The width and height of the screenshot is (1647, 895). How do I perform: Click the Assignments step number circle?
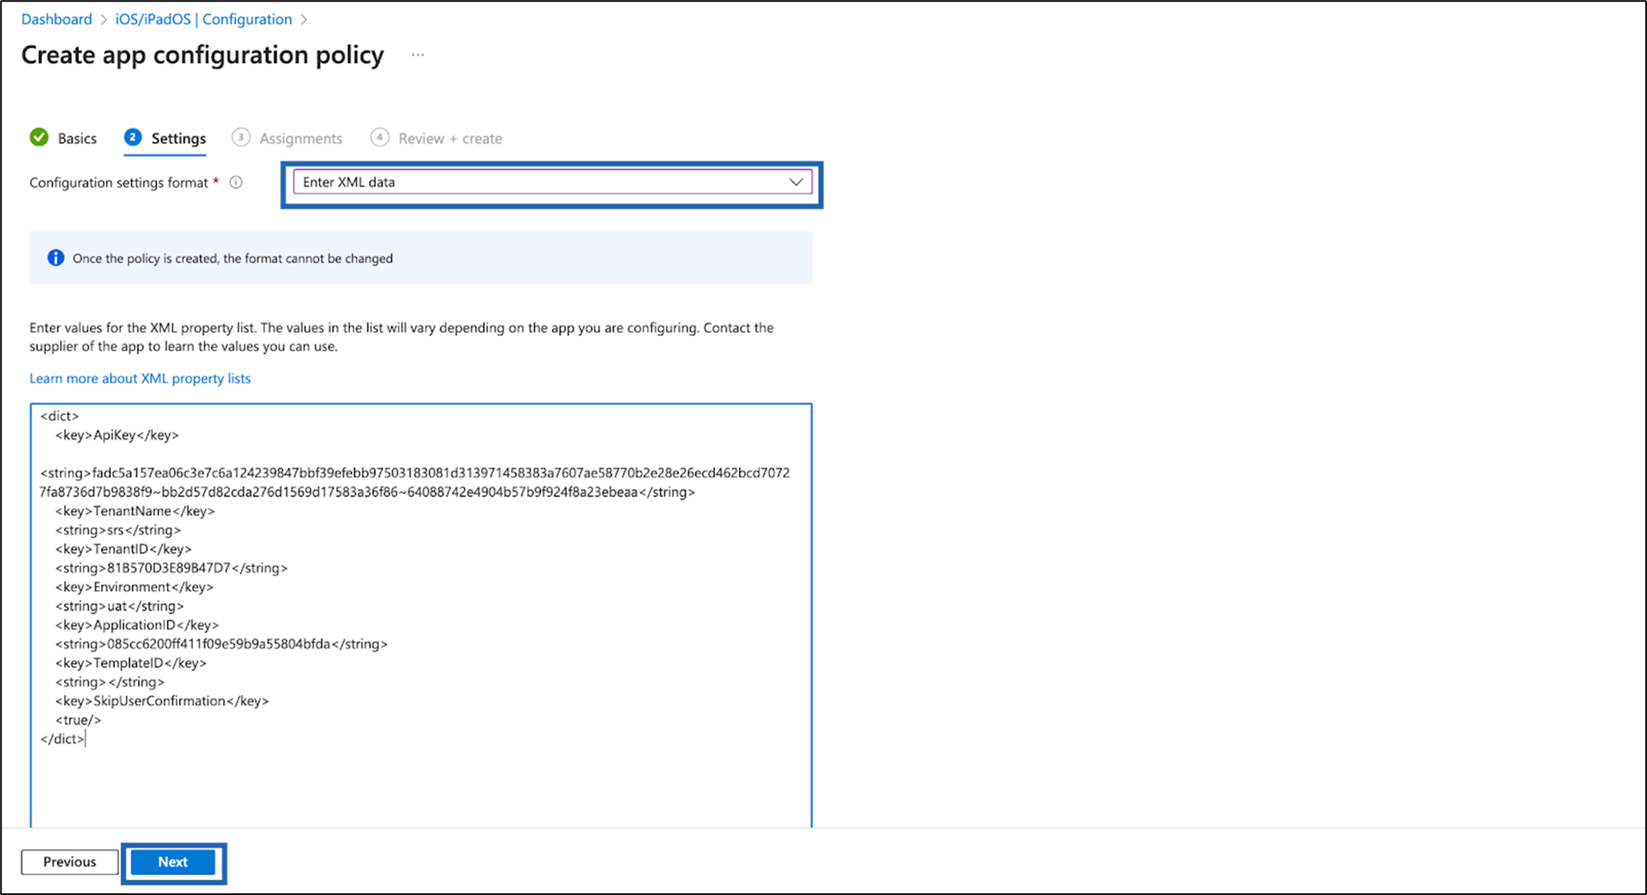(241, 137)
